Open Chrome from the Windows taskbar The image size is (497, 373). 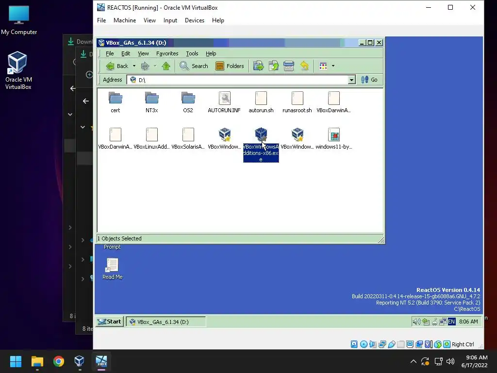(x=59, y=361)
